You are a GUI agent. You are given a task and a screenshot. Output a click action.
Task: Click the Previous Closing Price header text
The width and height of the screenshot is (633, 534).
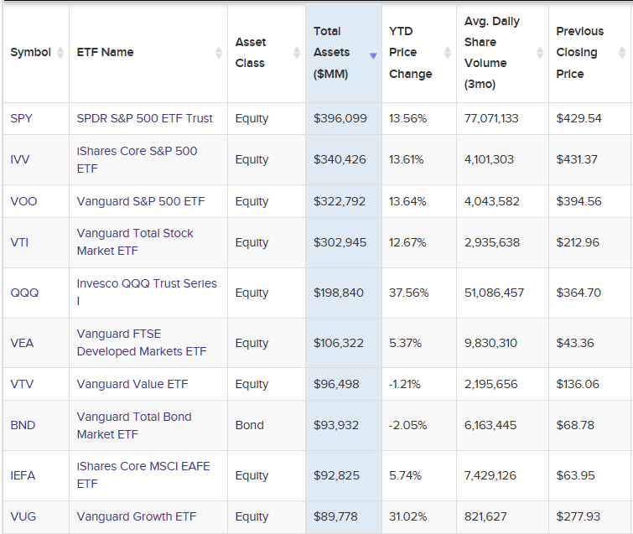point(579,53)
